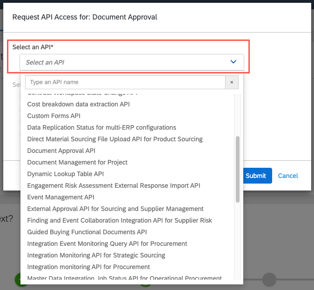The height and width of the screenshot is (290, 314).
Task: Choose Document Approval API from list
Action: (x=61, y=151)
